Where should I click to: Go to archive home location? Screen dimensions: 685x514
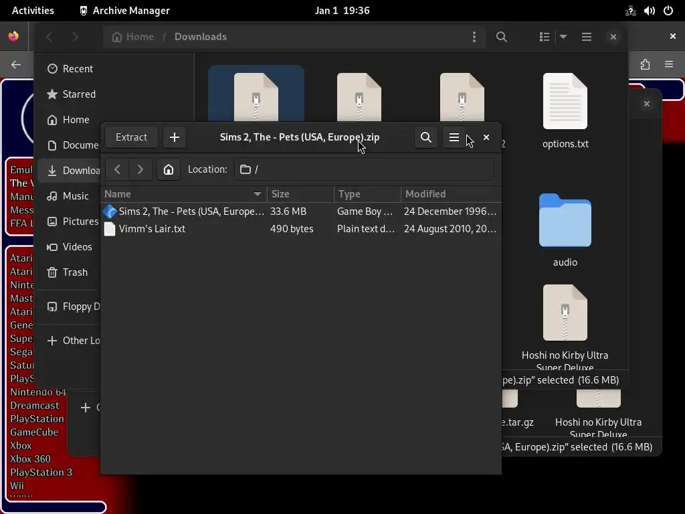[169, 169]
